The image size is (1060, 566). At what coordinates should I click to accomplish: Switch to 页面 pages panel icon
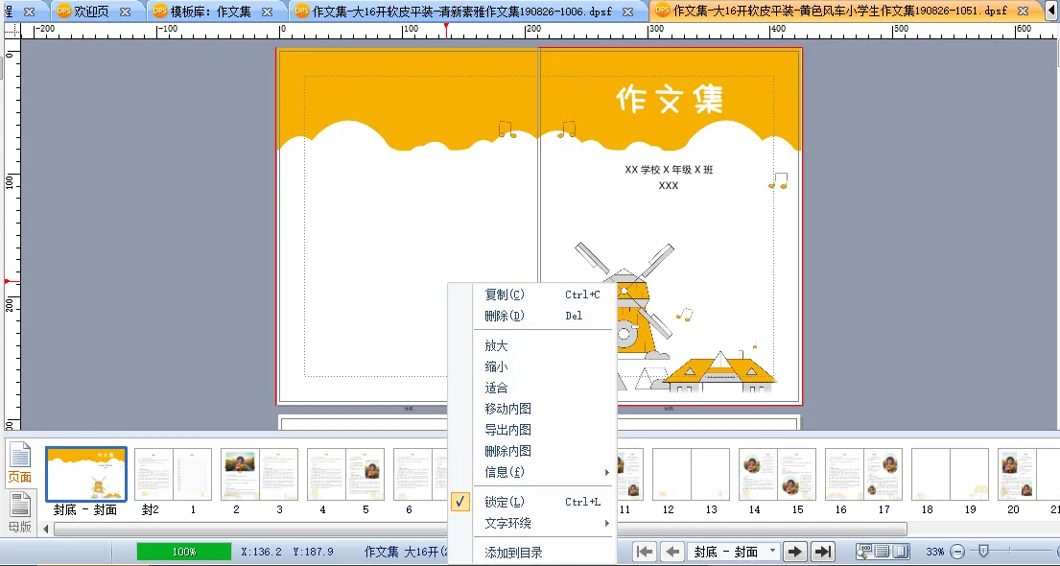20,463
